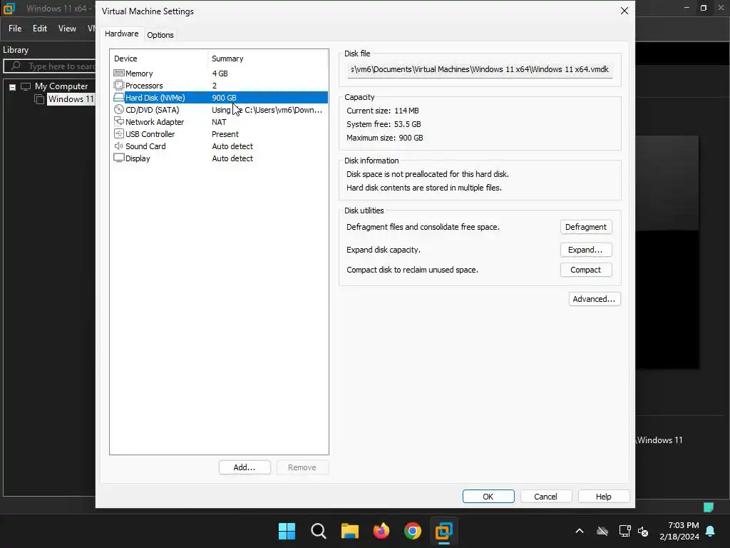
Task: Switch to the Options tab
Action: (x=160, y=35)
